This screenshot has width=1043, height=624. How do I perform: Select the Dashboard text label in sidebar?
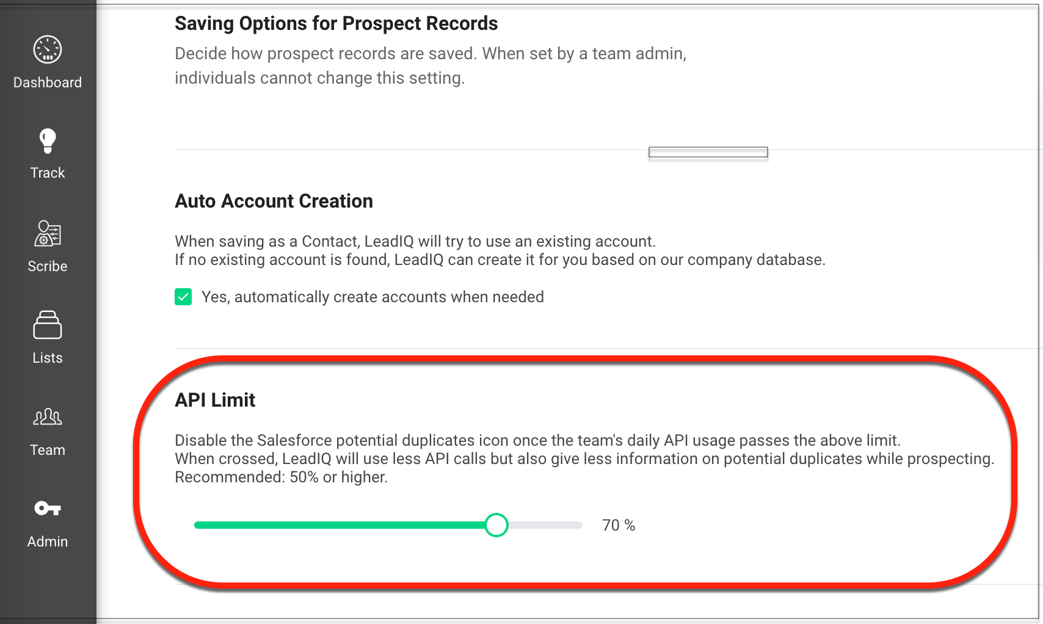pyautogui.click(x=48, y=82)
